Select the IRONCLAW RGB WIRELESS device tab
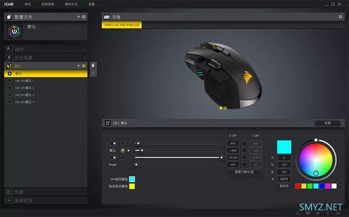This screenshot has height=217, width=349. 122,25
